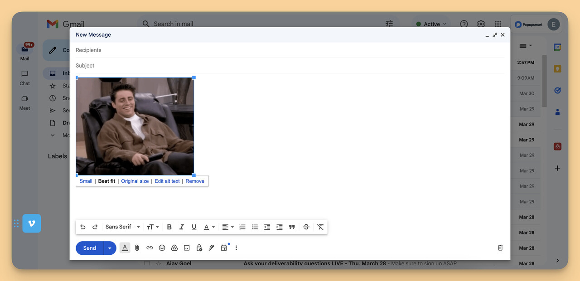
Task: Select Original size for the image
Action: (x=135, y=181)
